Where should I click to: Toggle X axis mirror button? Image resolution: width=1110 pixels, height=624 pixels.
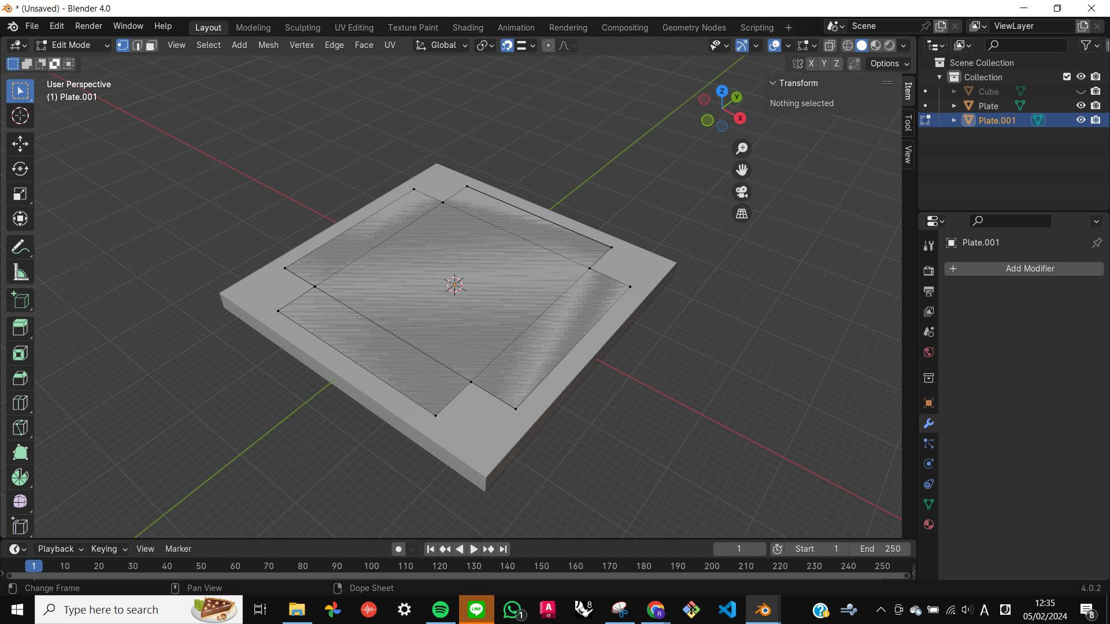811,64
